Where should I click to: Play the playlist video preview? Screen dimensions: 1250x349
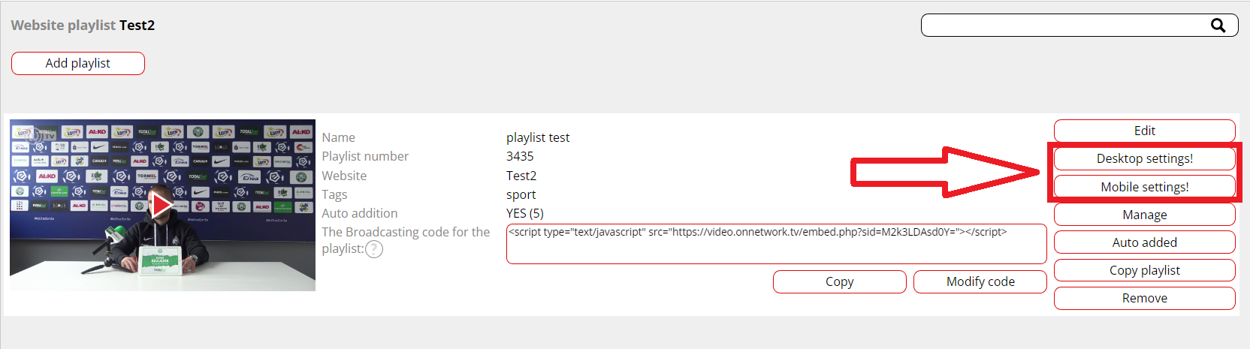click(x=162, y=204)
